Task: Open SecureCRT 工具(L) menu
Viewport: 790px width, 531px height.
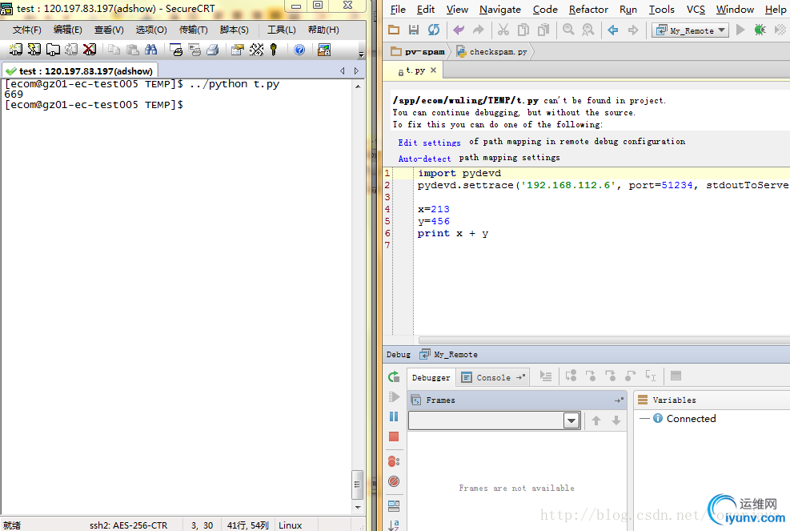Action: point(281,30)
